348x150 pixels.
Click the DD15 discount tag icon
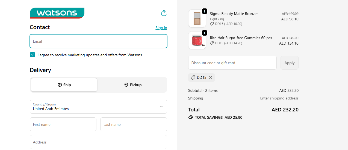point(193,77)
